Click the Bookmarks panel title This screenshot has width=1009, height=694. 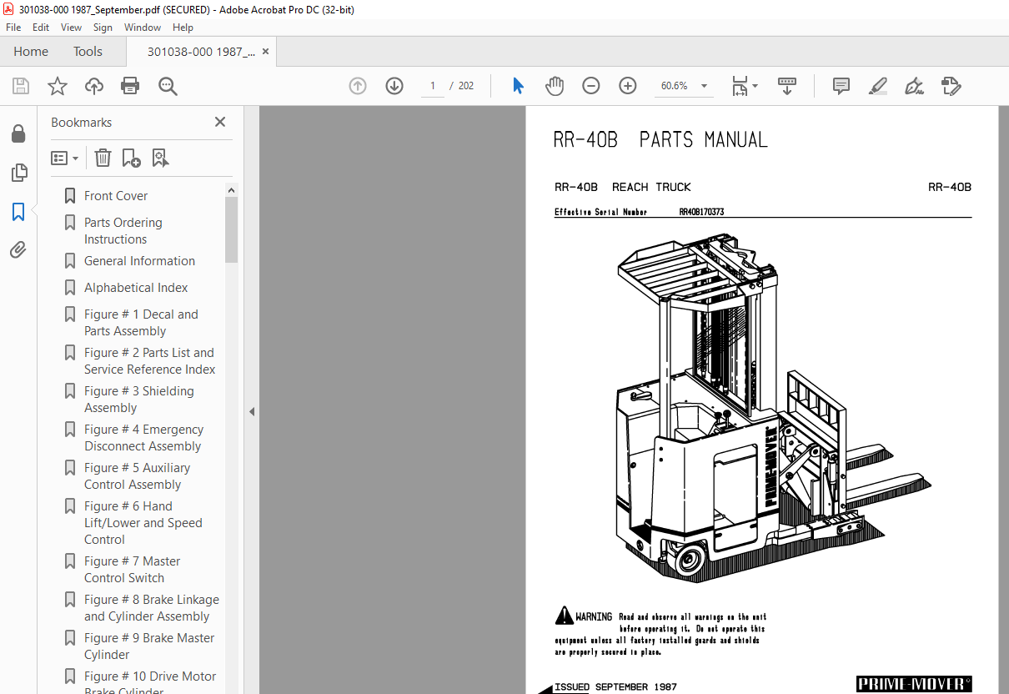[x=81, y=123]
